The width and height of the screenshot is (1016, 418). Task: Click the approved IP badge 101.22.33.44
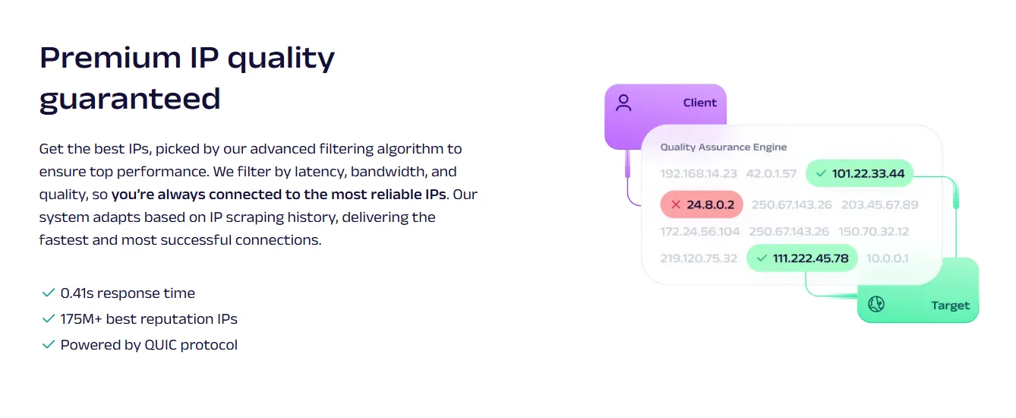[860, 174]
